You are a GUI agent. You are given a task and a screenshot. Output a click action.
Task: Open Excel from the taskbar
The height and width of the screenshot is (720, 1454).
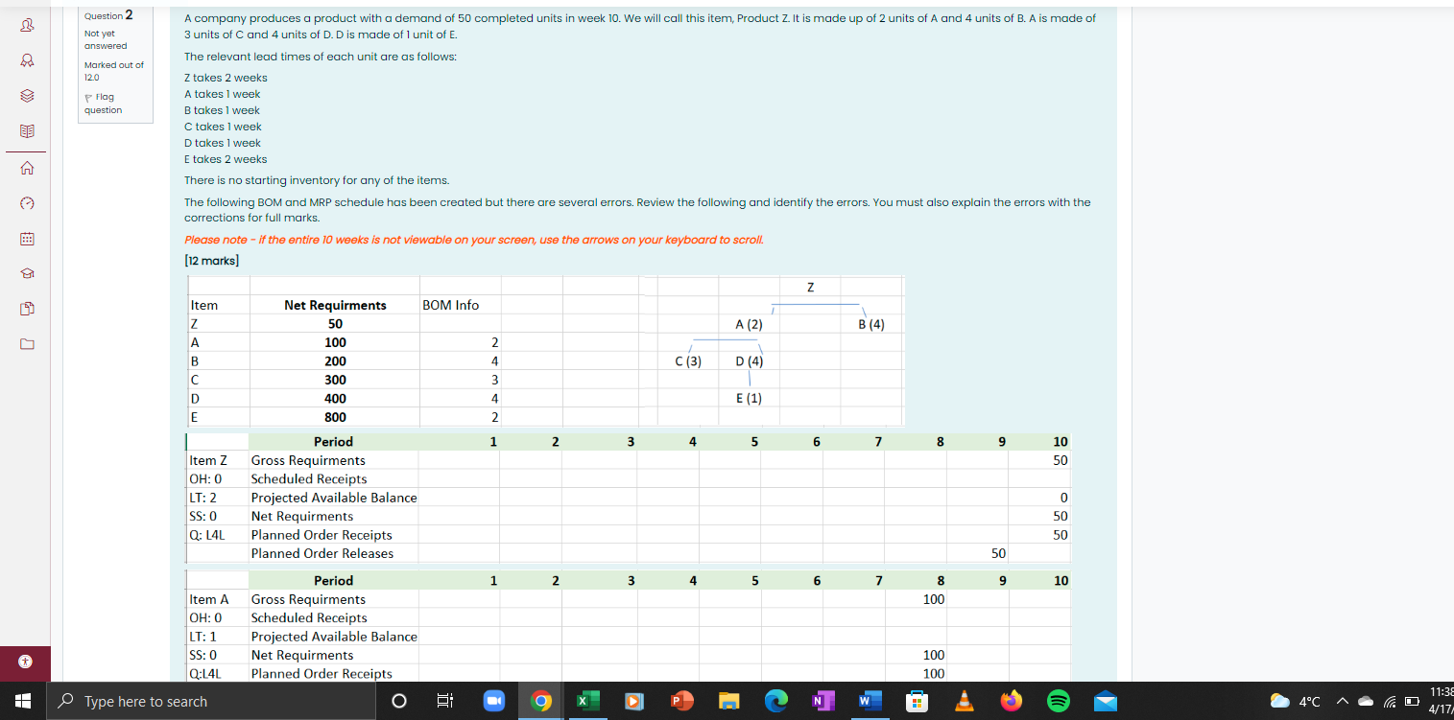pyautogui.click(x=587, y=702)
